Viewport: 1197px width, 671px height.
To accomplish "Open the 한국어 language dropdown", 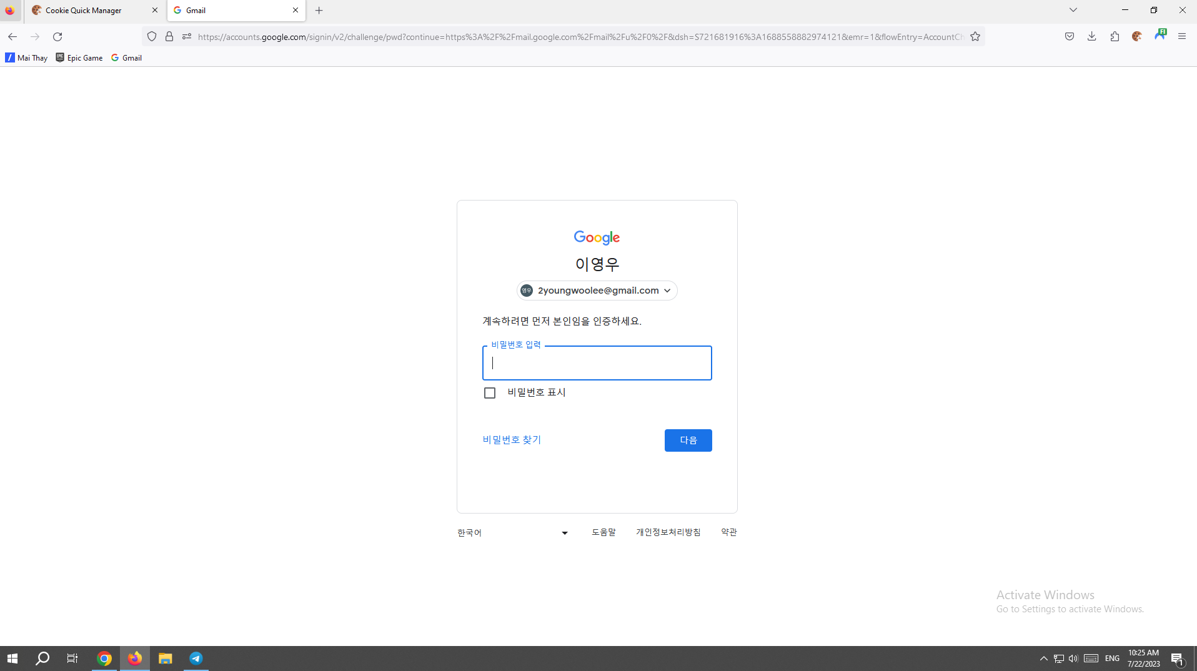I will click(513, 533).
